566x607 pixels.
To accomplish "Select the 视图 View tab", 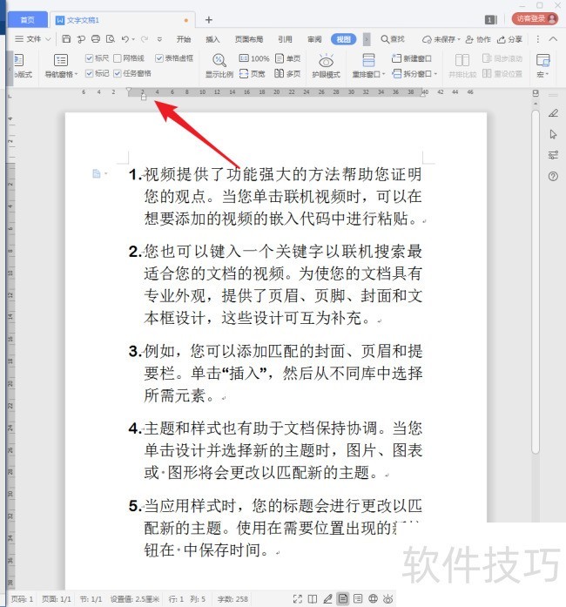I will pos(343,39).
